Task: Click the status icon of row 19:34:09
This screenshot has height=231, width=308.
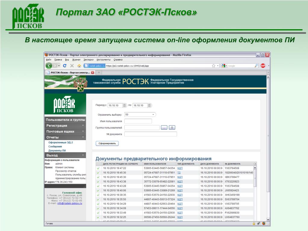Action: [x=98, y=208]
